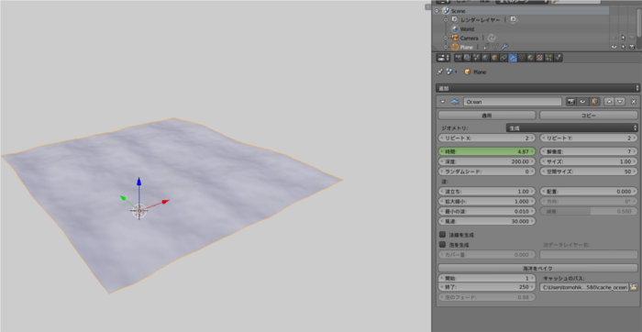Screen dimensions: 642x332
Task: Open the Render properties tab
Action: coord(459,58)
